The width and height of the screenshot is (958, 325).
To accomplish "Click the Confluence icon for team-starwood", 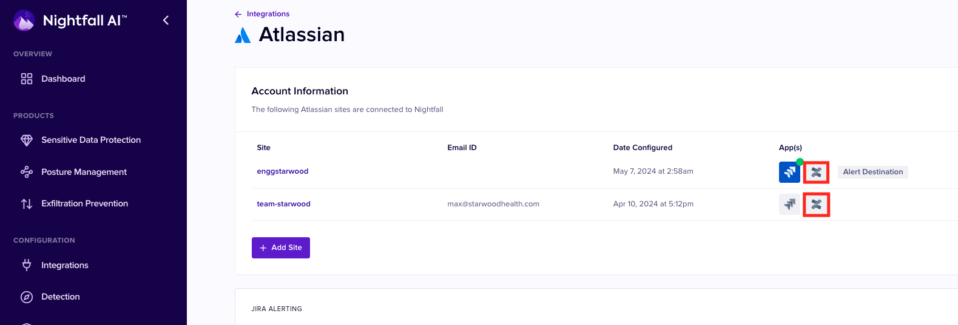I will [x=816, y=205].
